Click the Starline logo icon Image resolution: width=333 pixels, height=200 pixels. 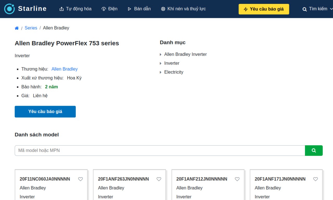[9, 9]
